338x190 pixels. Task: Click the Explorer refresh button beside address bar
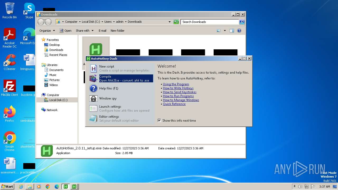point(176,22)
